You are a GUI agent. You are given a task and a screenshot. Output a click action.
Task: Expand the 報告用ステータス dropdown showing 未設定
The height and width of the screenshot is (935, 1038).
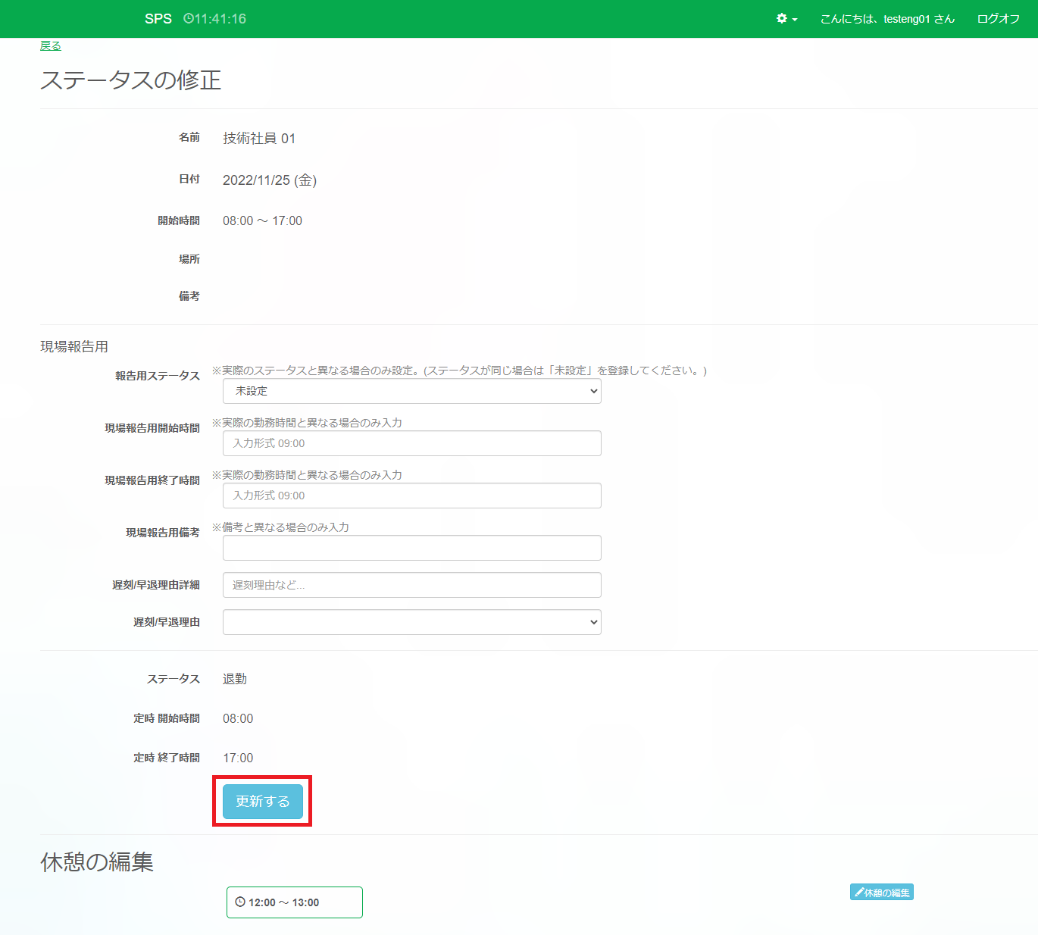pyautogui.click(x=411, y=391)
